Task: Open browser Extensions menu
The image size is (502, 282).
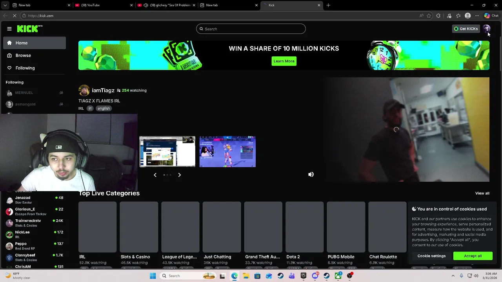Action: coord(438,16)
